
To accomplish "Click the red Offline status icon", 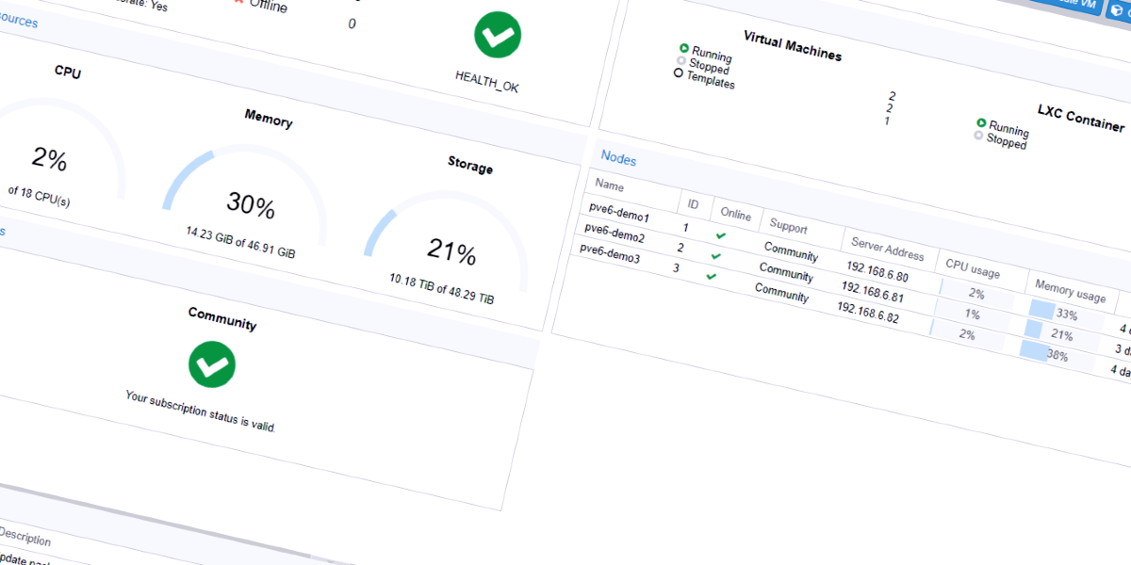I will 238,2.
